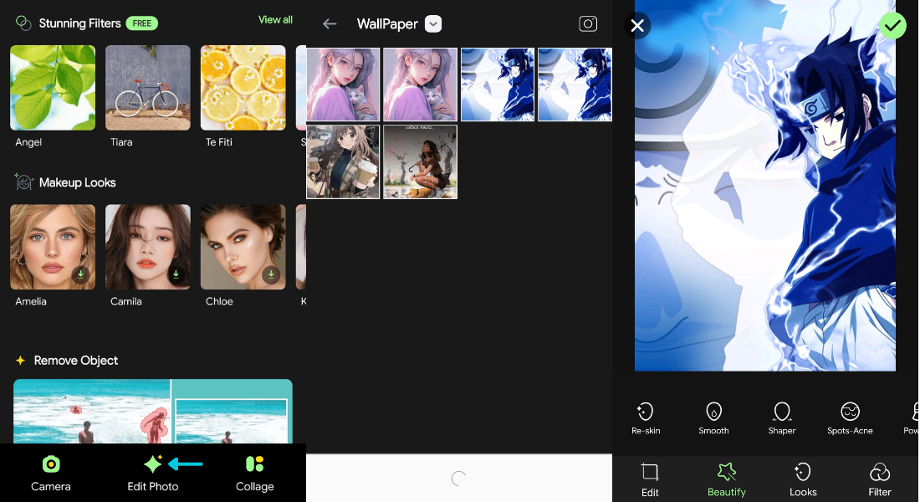Screen dimensions: 920x502
Task: Confirm edits with the green checkmark
Action: pos(892,26)
